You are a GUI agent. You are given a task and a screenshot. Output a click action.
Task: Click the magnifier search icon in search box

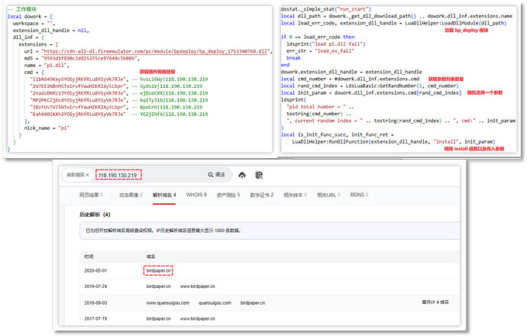tap(211, 175)
